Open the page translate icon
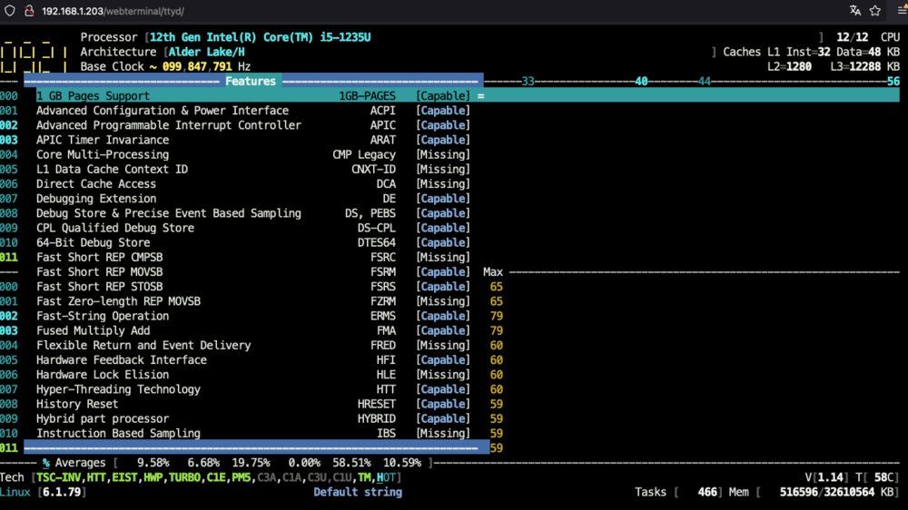The image size is (908, 510). click(854, 11)
